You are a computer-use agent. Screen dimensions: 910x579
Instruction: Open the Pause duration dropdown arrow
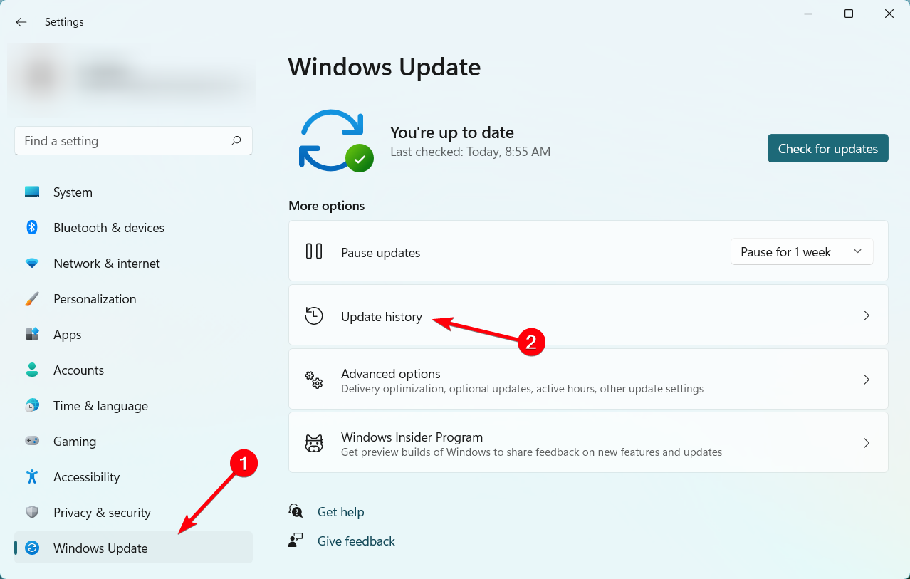point(858,252)
